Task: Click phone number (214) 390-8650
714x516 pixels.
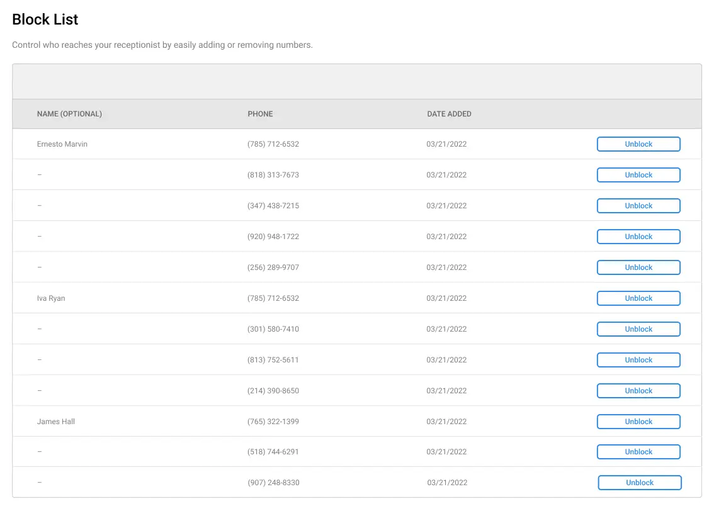Action: [x=273, y=391]
